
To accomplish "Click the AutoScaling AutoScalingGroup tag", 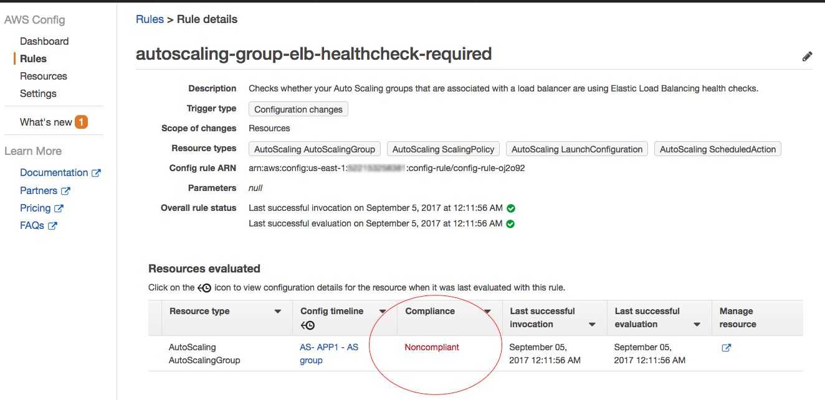I will click(x=315, y=149).
